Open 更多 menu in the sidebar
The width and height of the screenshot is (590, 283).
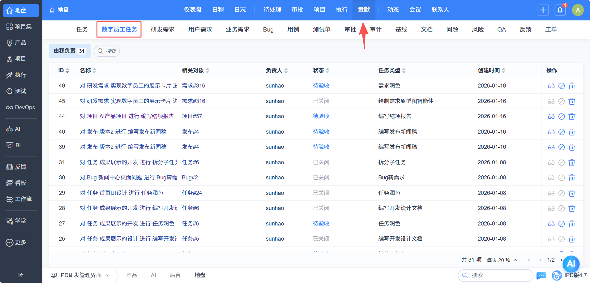pos(21,242)
